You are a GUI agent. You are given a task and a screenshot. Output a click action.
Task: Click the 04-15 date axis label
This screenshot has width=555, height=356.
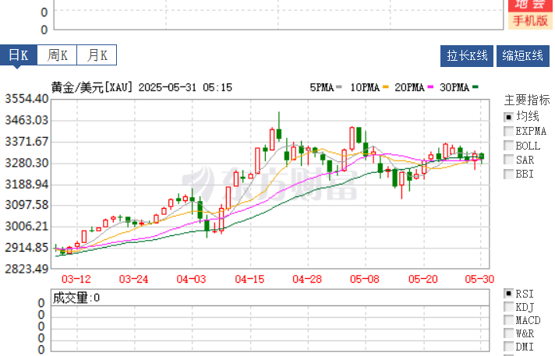point(250,279)
